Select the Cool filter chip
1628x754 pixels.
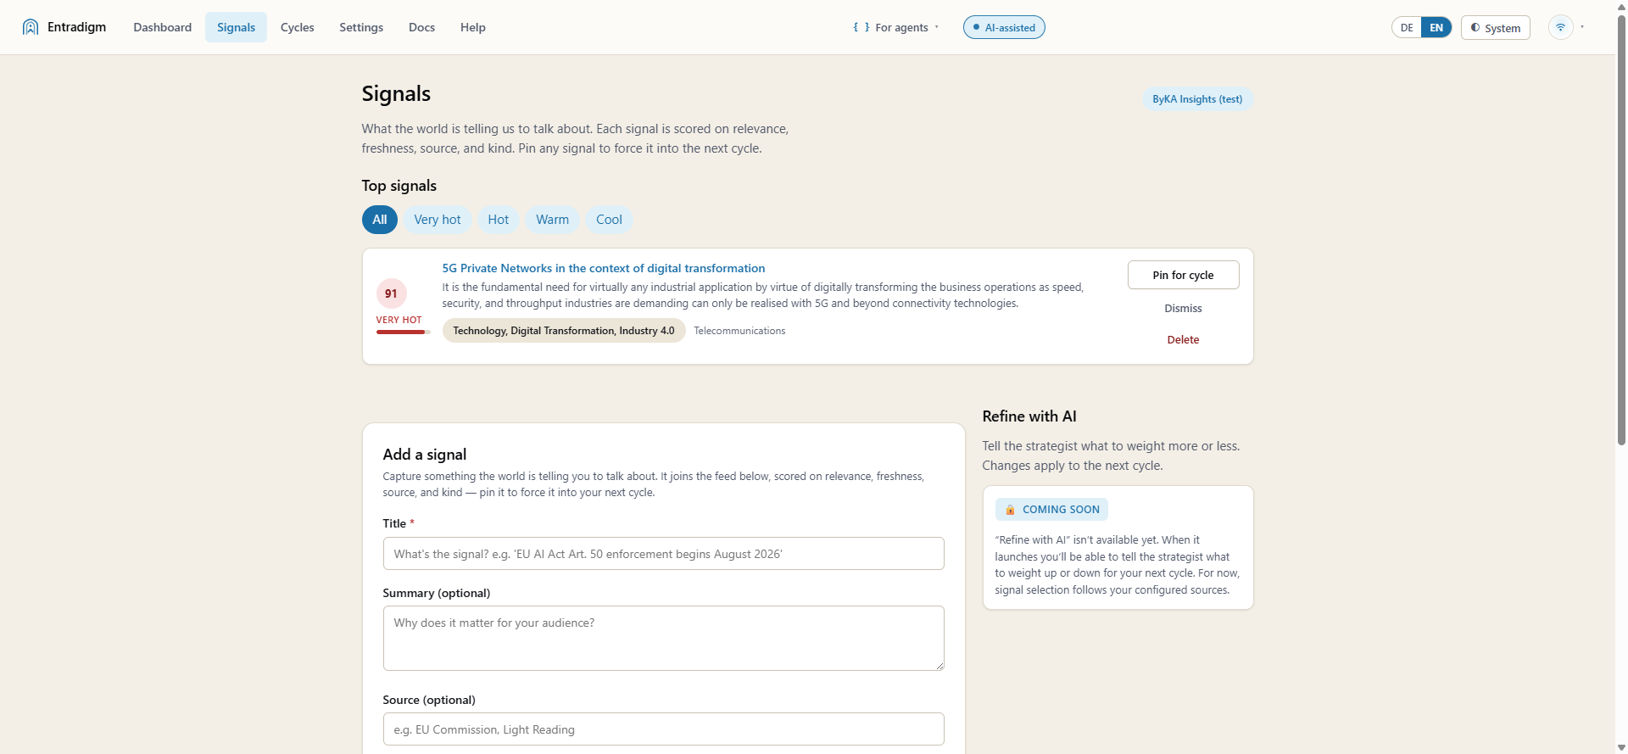click(x=609, y=220)
